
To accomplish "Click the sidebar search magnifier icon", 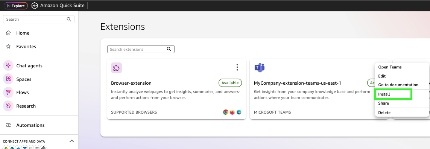I will (69, 19).
